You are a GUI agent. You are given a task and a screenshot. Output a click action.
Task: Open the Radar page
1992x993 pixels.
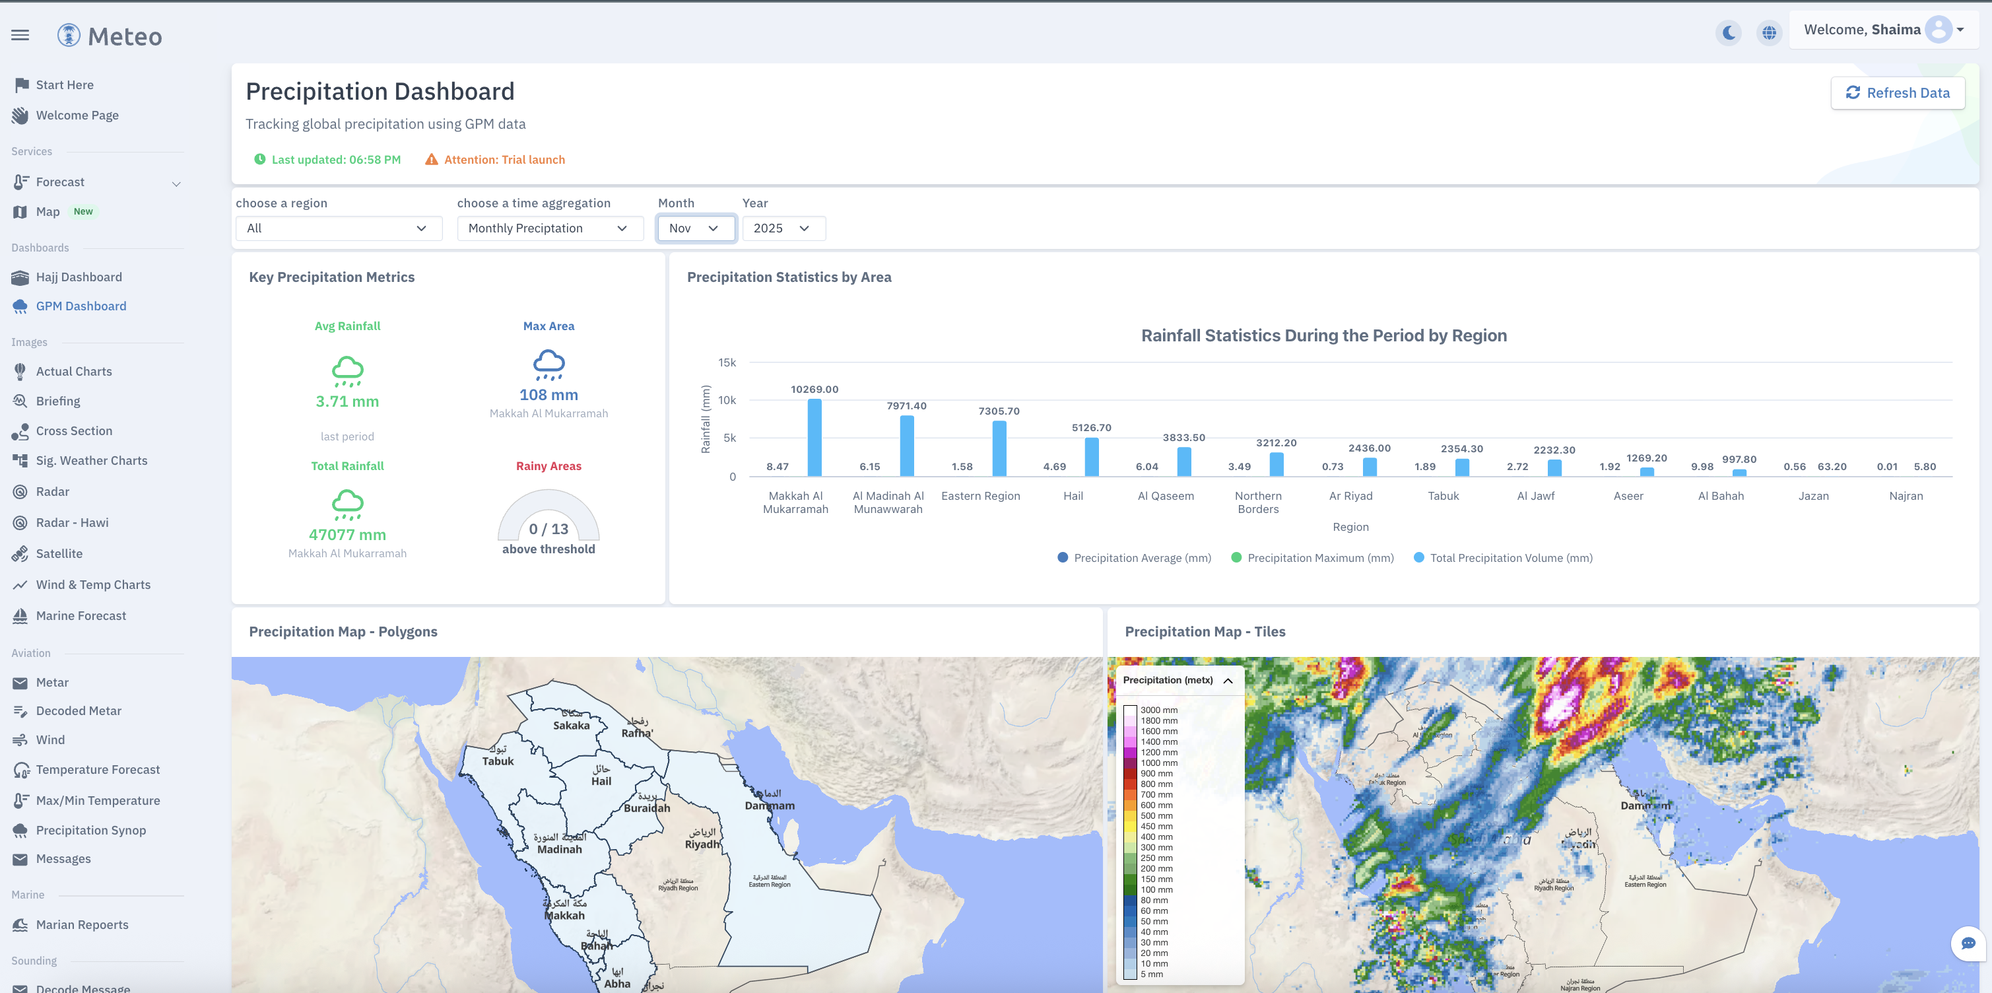(x=53, y=491)
